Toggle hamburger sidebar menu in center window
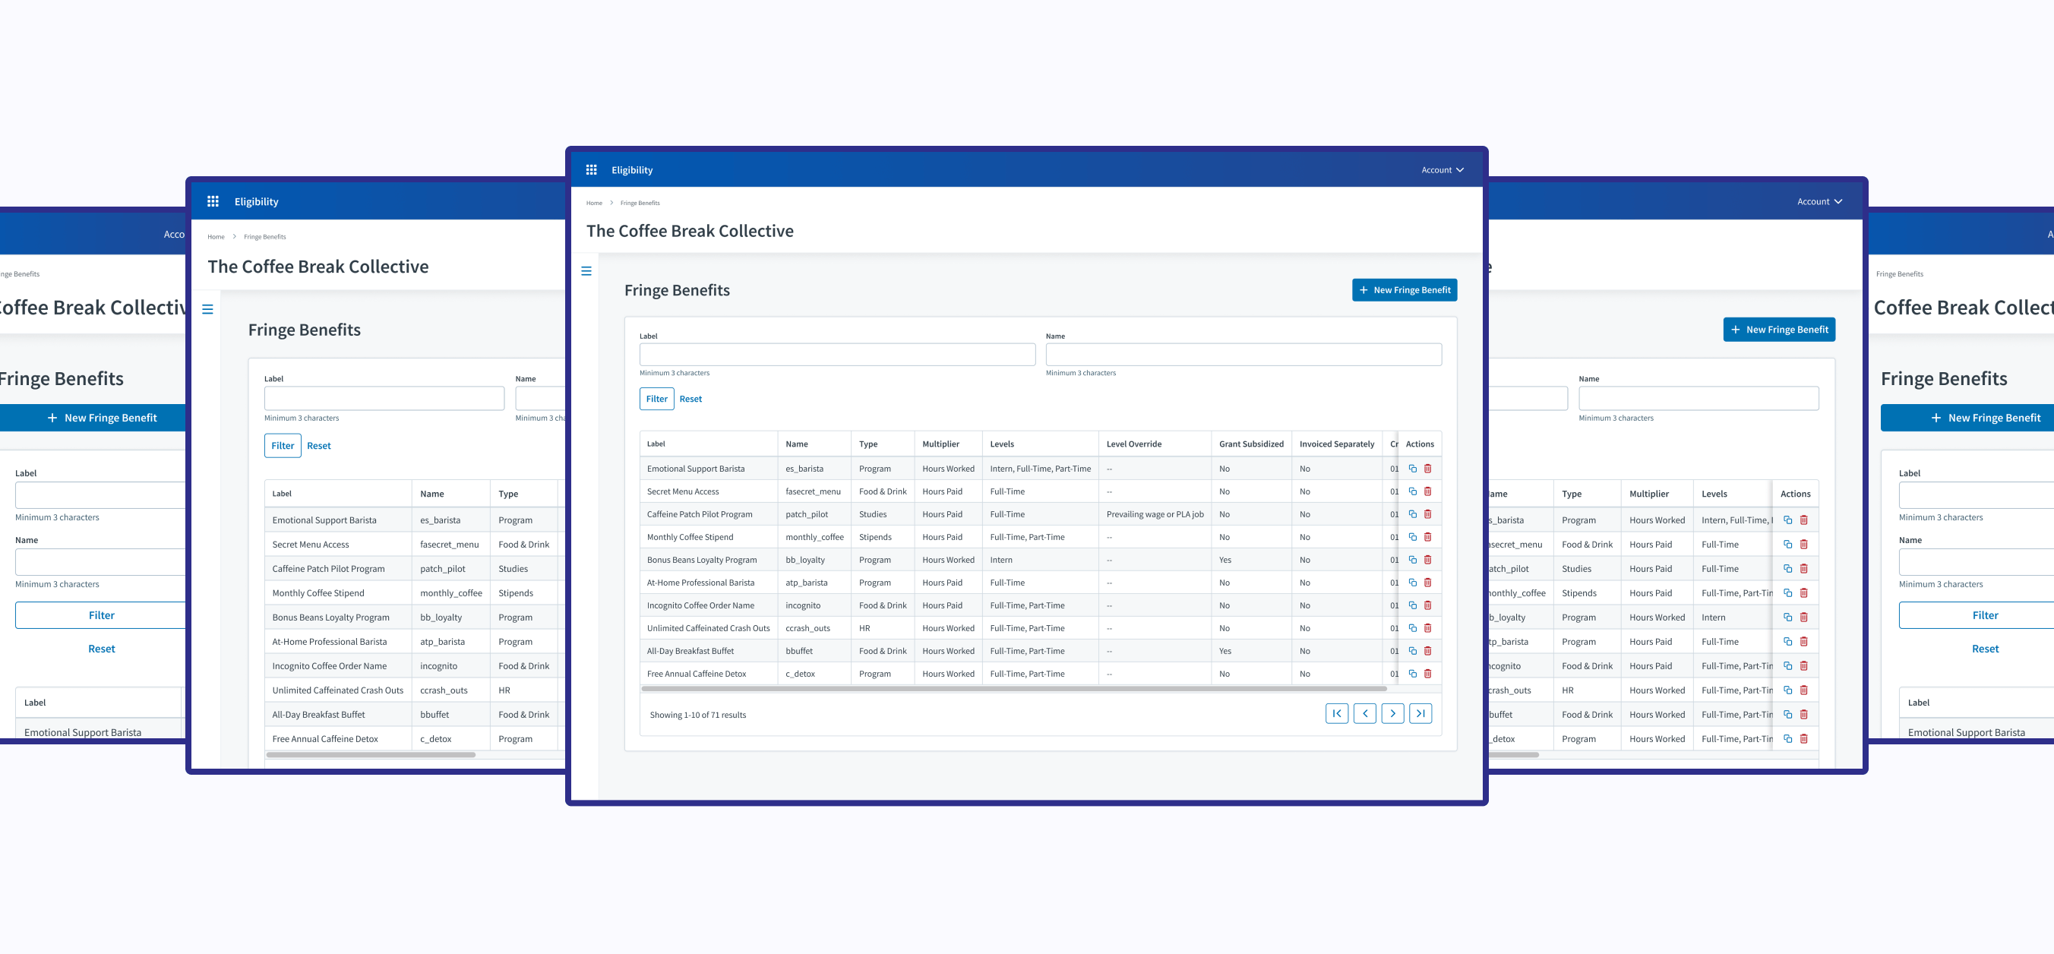This screenshot has height=954, width=2054. (586, 271)
